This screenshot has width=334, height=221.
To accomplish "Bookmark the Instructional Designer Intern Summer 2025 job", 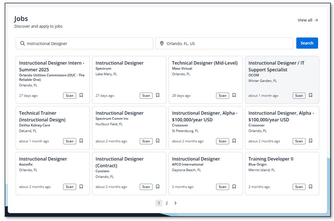I will (81, 95).
